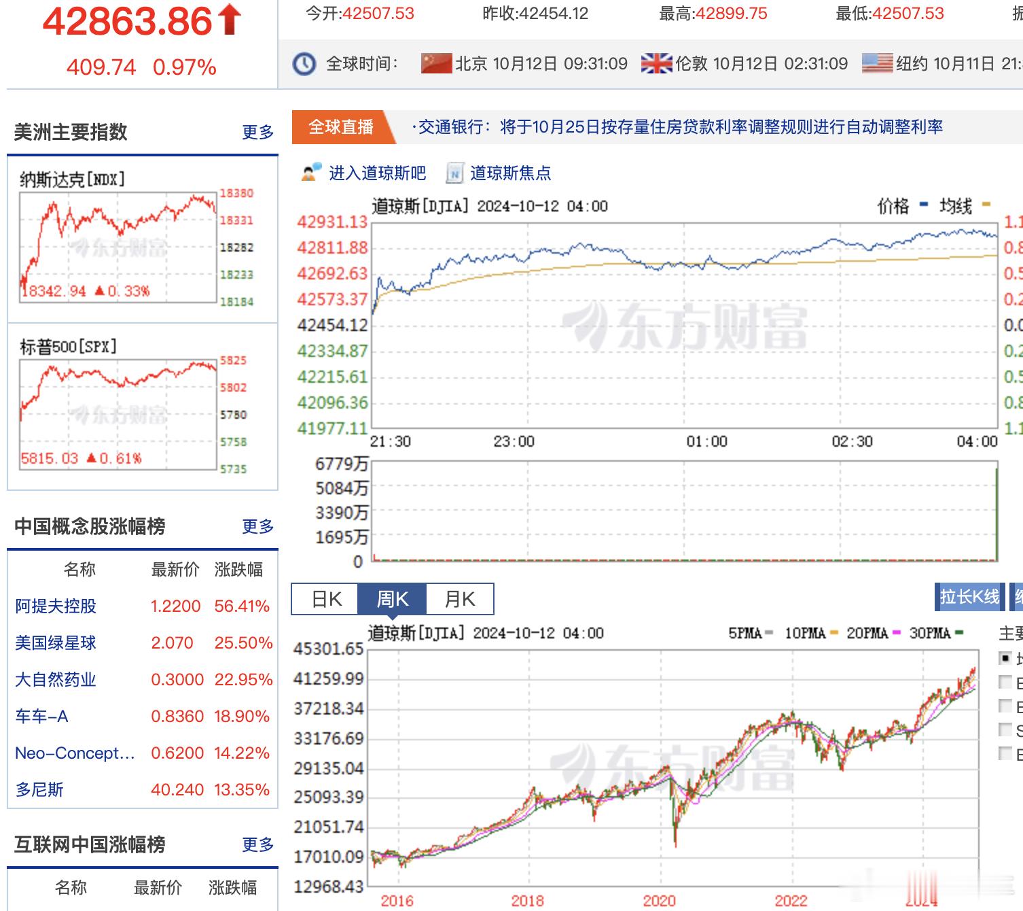Click the 涨跌幅 column header in 中国概念股涨幅榜

pyautogui.click(x=238, y=570)
